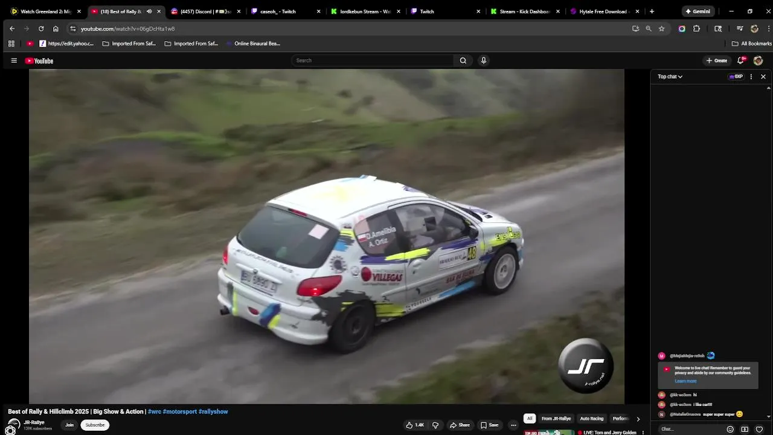Save the video to a playlist
773x435 pixels.
click(x=490, y=425)
